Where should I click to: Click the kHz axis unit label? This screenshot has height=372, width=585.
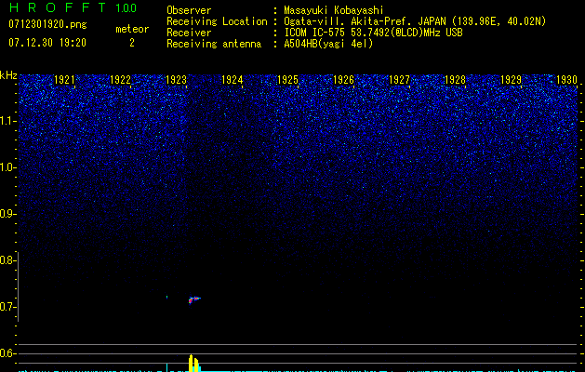click(8, 75)
